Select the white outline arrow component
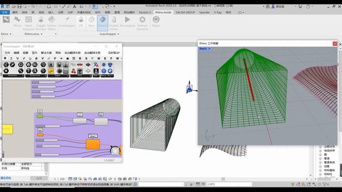 click(88, 71)
